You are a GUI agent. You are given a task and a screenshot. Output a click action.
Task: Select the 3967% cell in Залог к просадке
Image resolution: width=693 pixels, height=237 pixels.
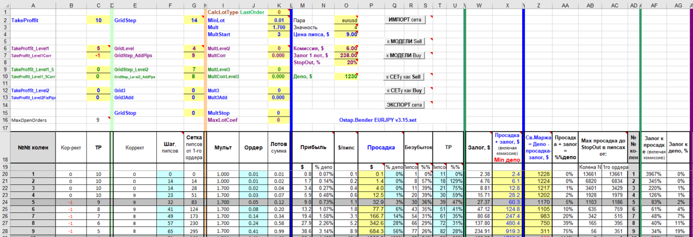[x=654, y=174]
